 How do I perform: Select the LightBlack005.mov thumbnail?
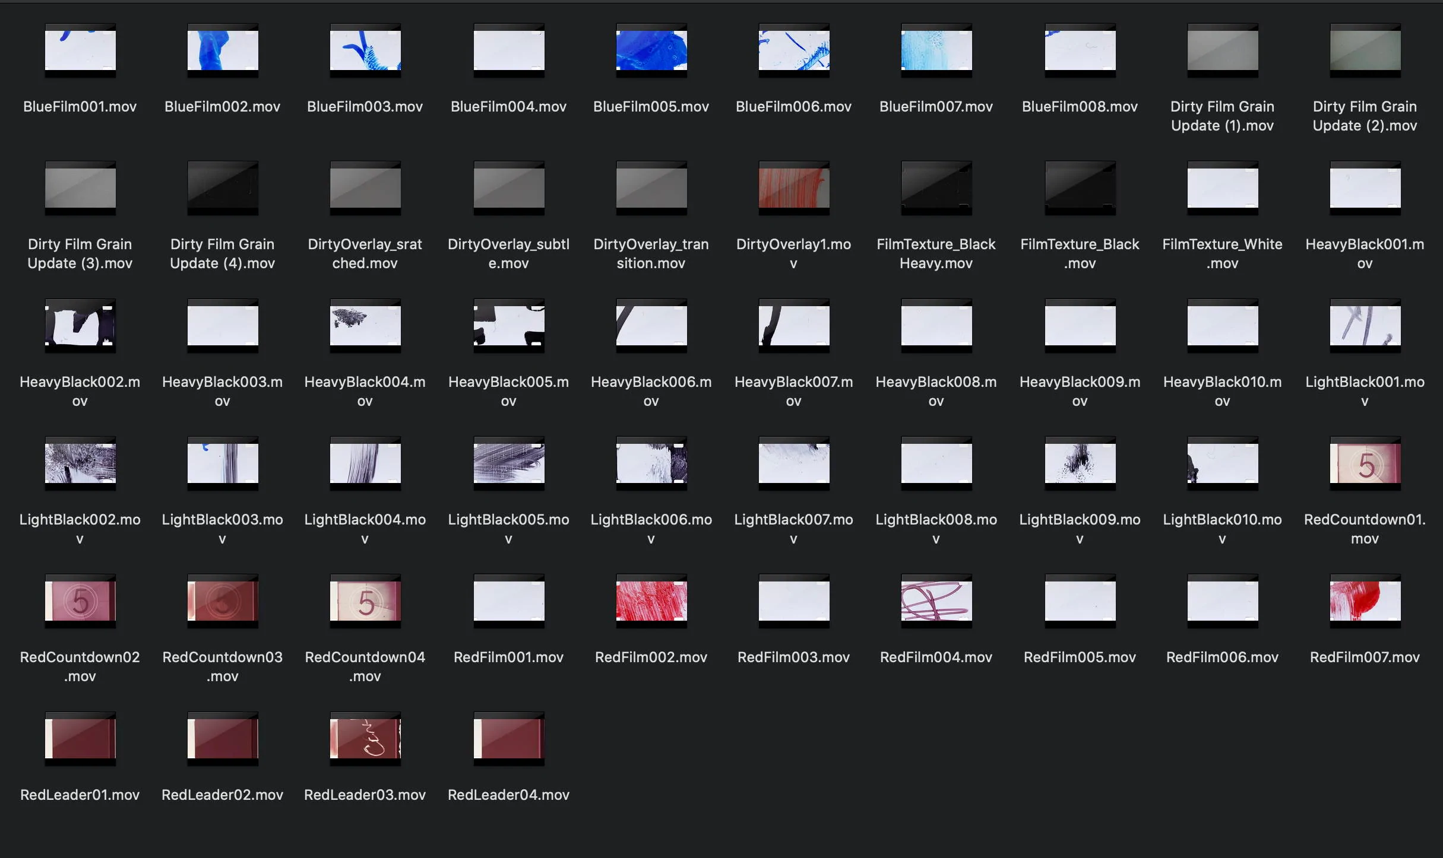[x=509, y=463]
